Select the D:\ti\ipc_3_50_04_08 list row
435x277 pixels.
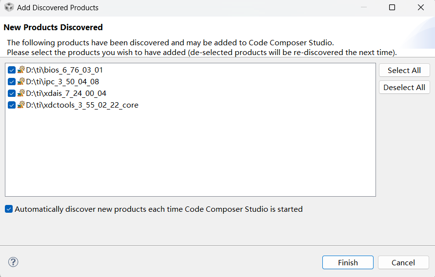[x=62, y=81]
